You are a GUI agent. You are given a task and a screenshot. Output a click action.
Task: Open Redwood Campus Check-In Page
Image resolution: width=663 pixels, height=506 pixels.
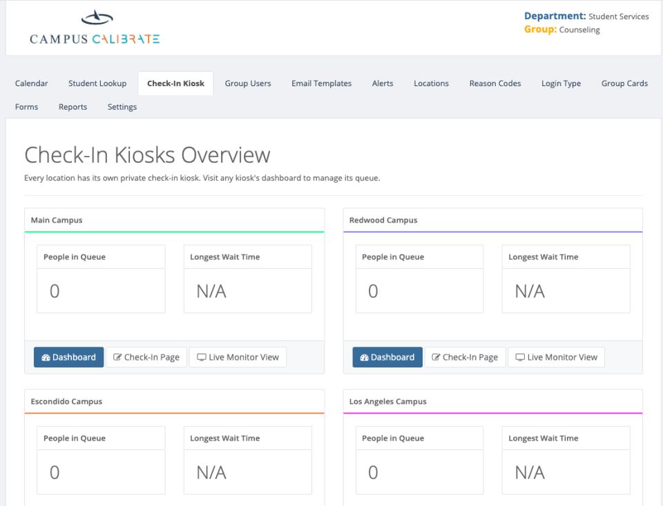(465, 357)
